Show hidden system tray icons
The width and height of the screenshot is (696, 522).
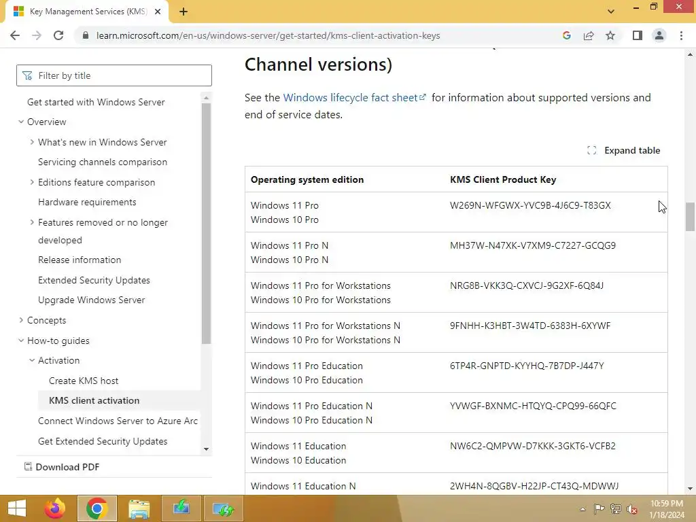click(x=582, y=508)
